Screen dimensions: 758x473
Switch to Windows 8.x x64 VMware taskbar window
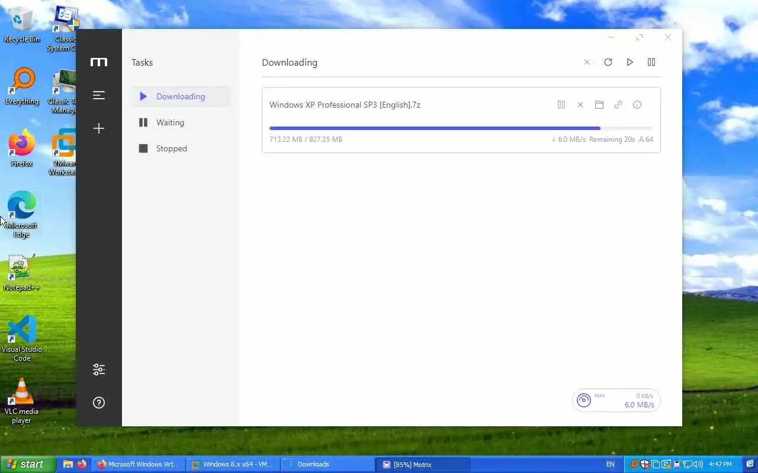pyautogui.click(x=233, y=464)
